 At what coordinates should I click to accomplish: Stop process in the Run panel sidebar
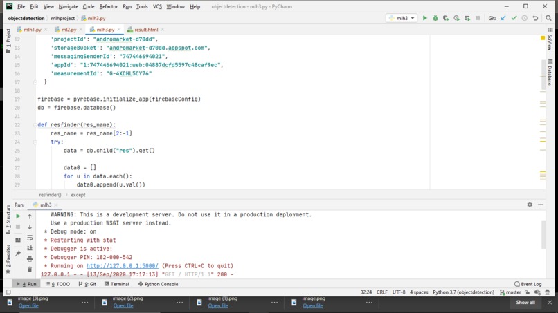18,227
